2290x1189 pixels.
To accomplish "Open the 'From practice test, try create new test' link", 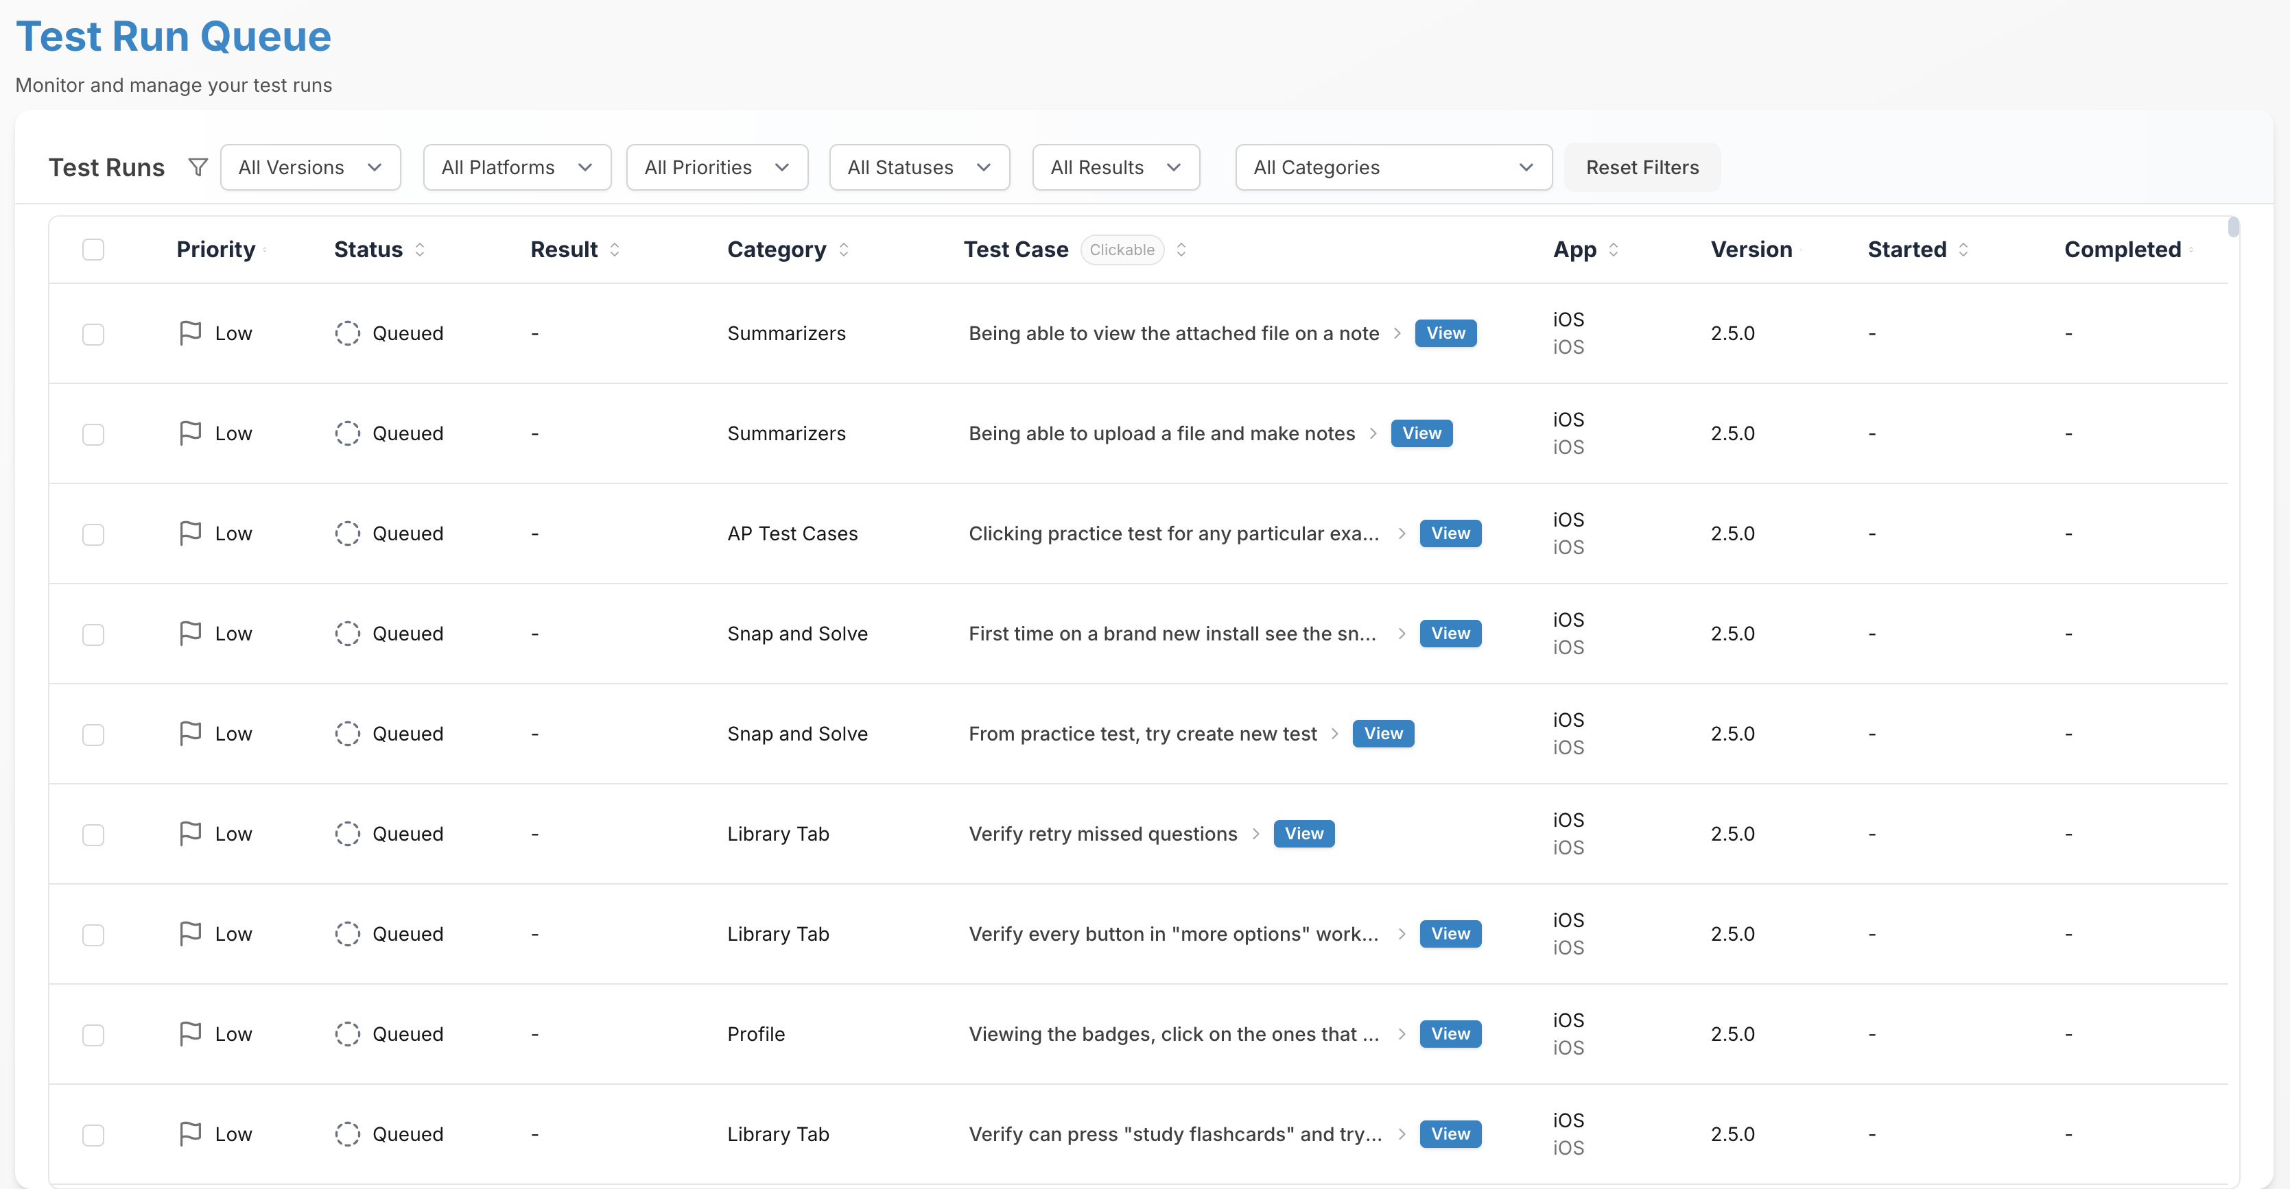I will click(x=1142, y=734).
